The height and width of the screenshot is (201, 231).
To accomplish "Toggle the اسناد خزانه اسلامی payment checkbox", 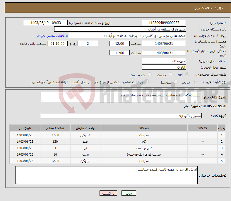I will point(147,81).
